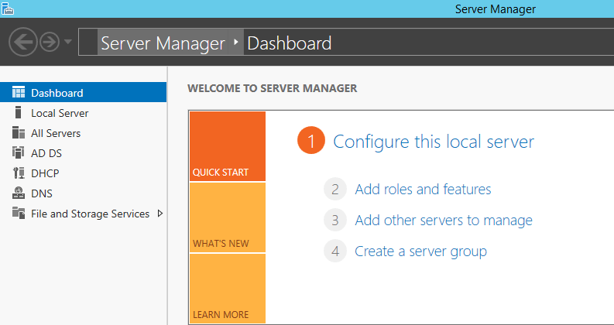
Task: Click the orange step 1 circle
Action: (311, 141)
